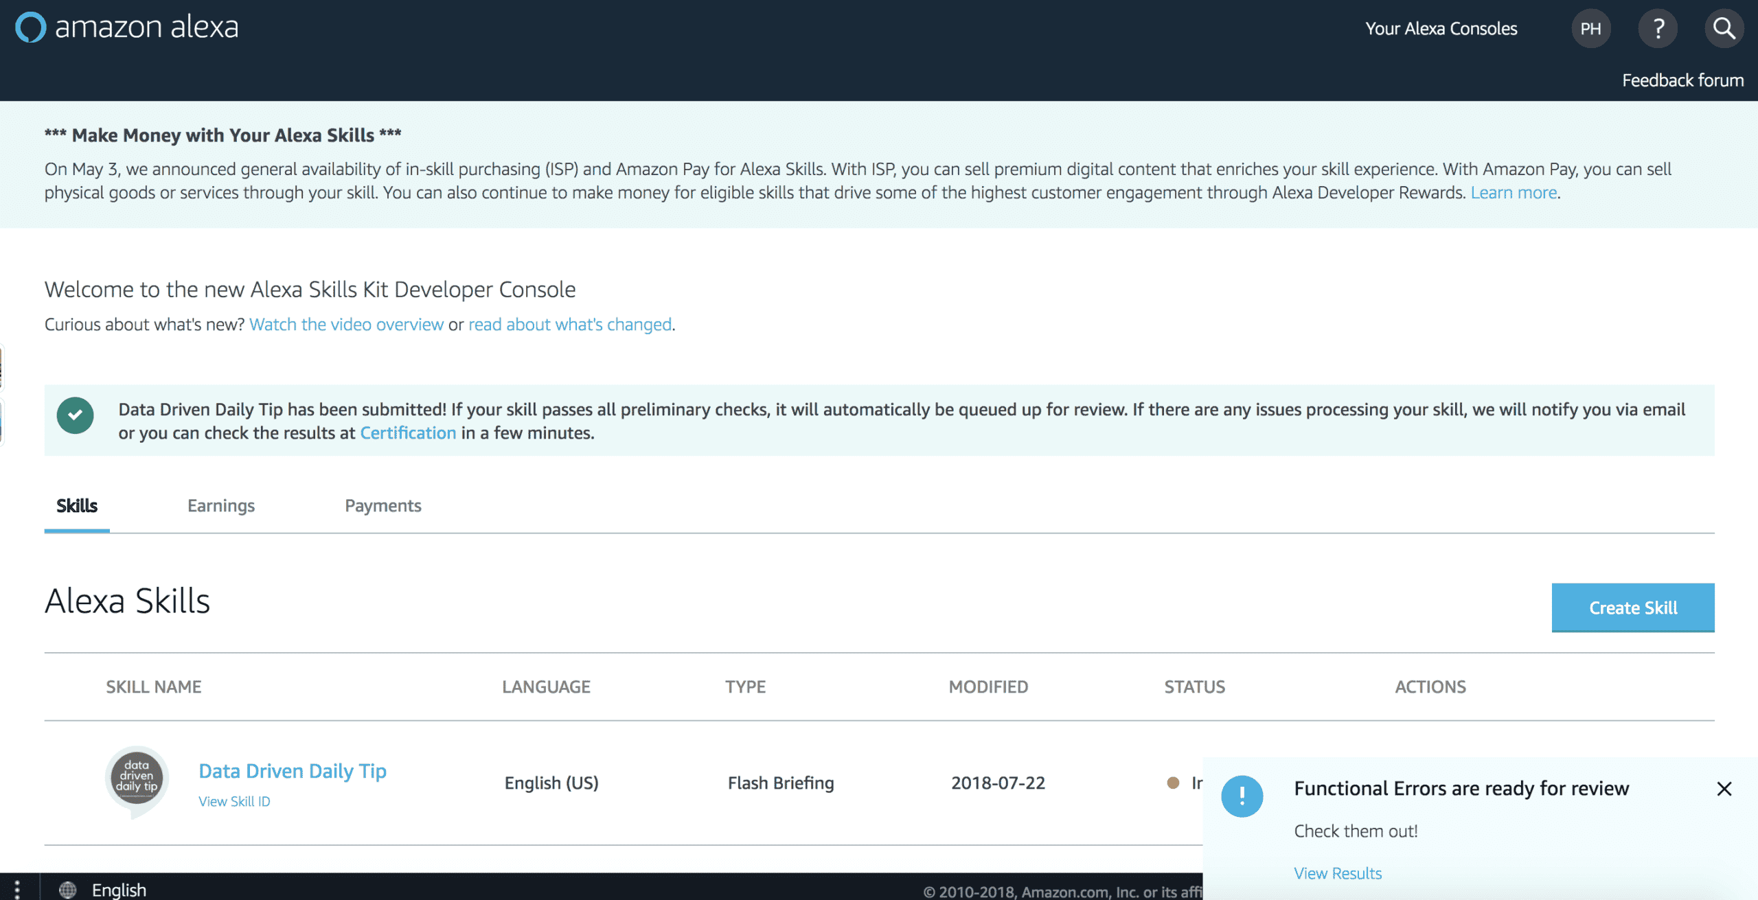
Task: Click the Alexa Skills heading
Action: point(127,601)
